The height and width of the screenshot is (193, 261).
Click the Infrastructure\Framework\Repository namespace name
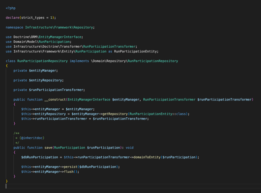tap(60, 27)
